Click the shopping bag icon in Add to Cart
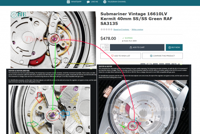The height and width of the screenshot is (134, 200). tap(131, 48)
